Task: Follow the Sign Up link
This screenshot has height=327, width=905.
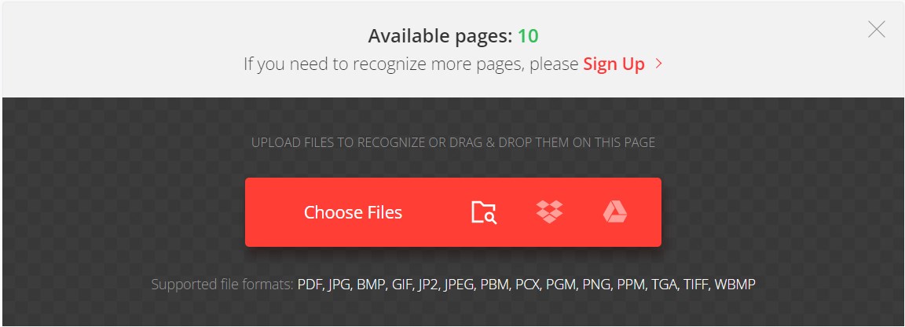Action: pyautogui.click(x=614, y=64)
